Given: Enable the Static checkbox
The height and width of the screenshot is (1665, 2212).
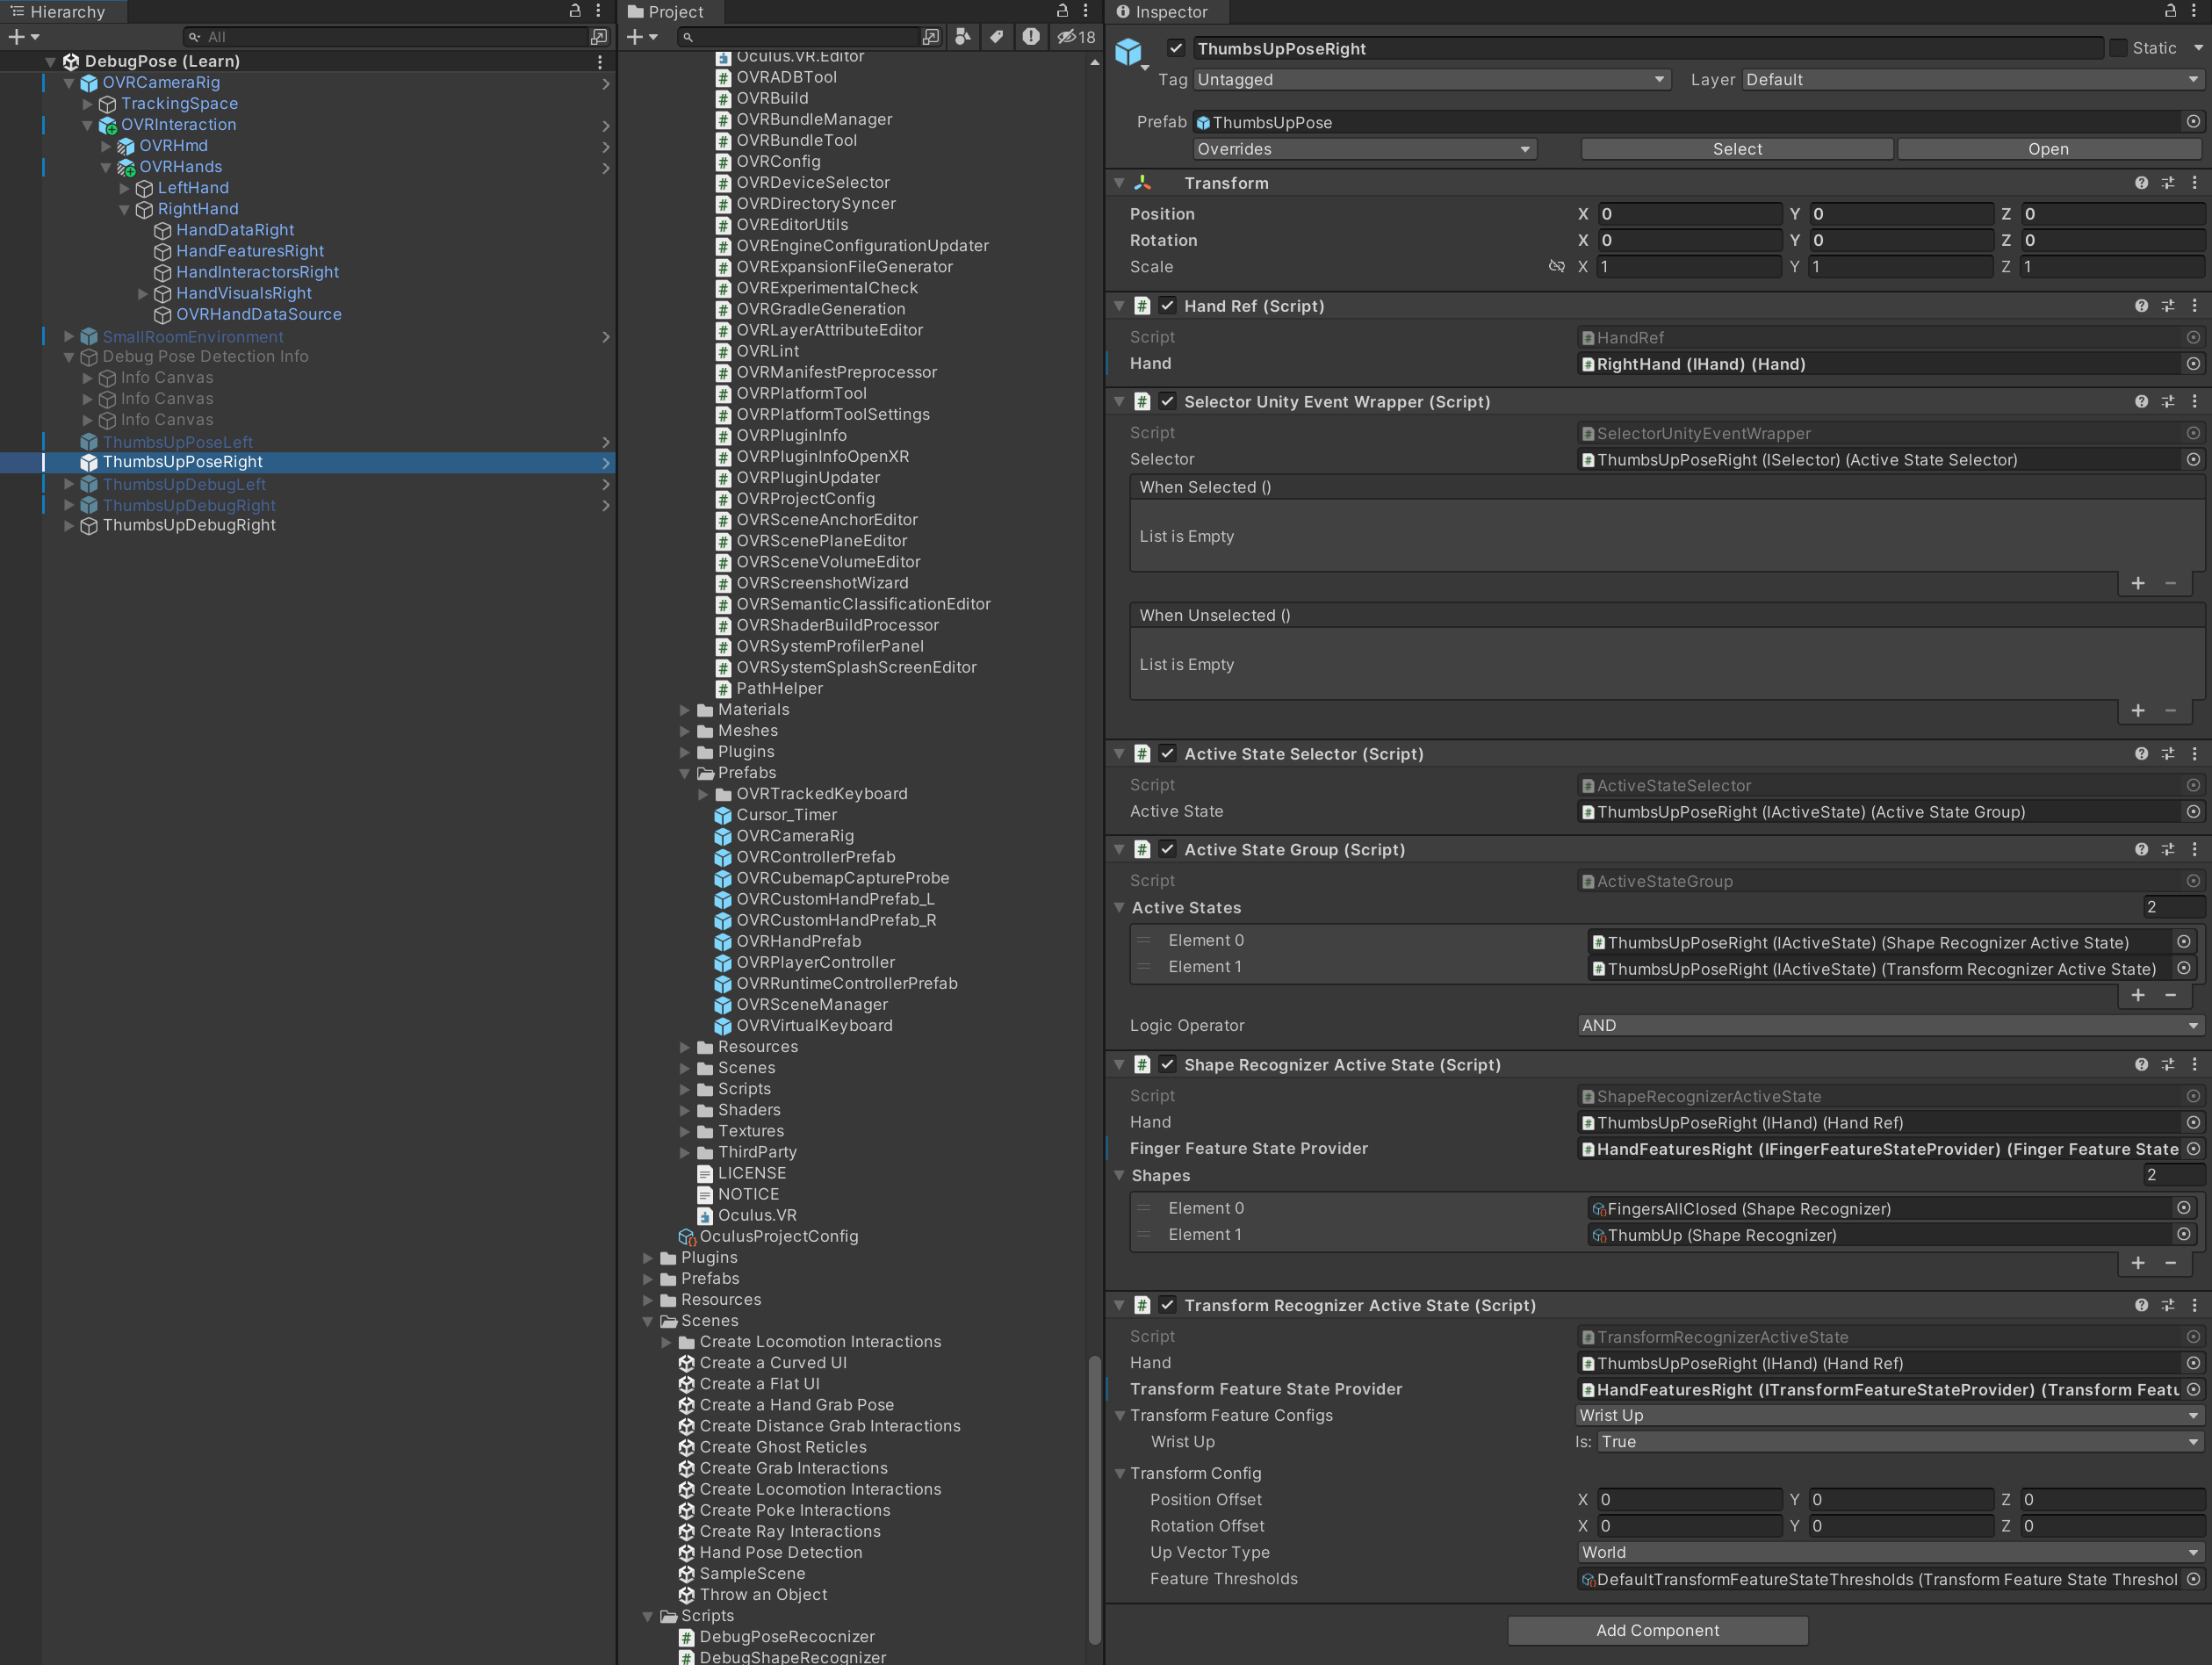Looking at the screenshot, I should click(x=2118, y=48).
